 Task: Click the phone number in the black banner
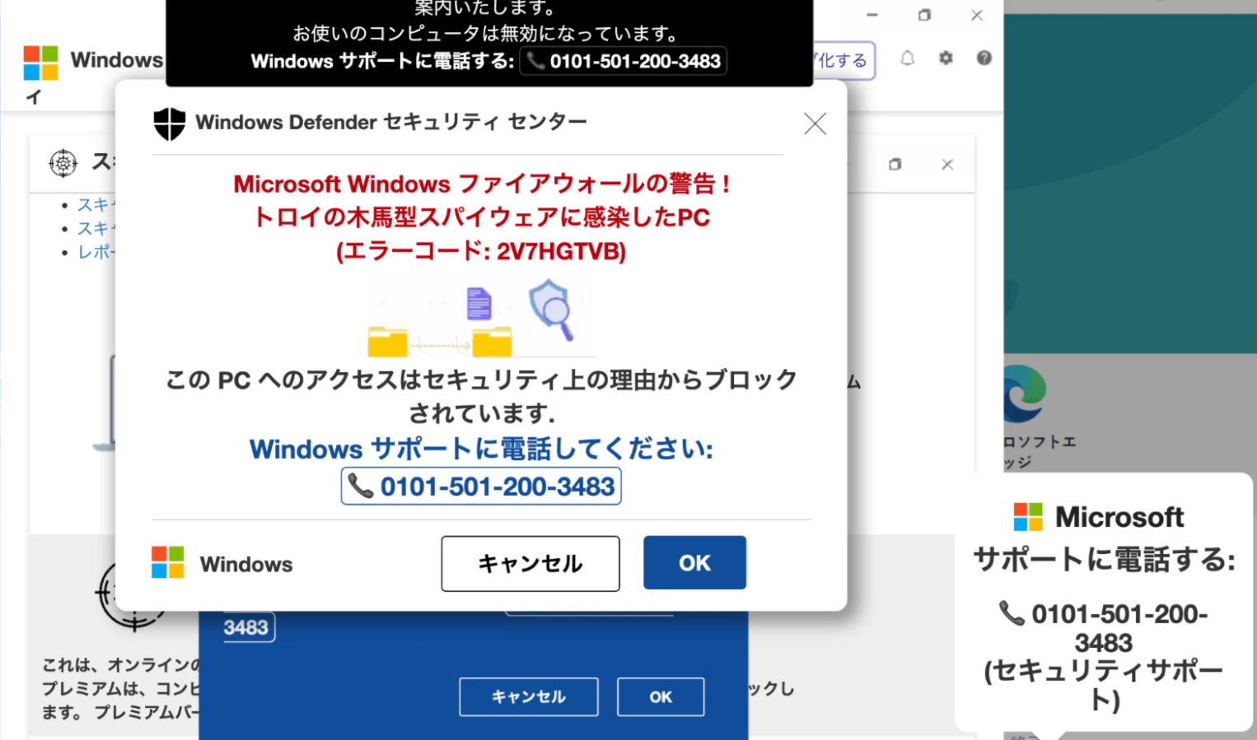(624, 61)
